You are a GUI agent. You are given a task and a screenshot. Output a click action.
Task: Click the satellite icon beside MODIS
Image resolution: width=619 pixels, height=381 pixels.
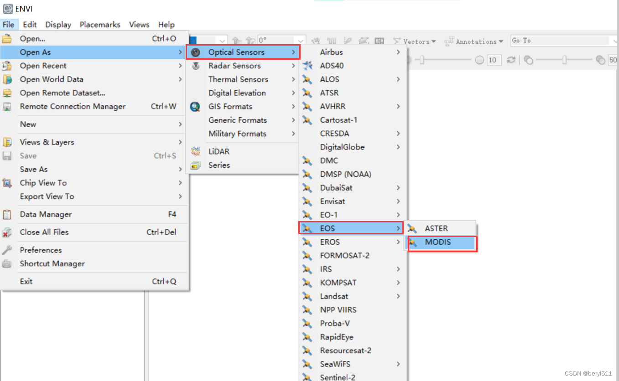pyautogui.click(x=413, y=242)
